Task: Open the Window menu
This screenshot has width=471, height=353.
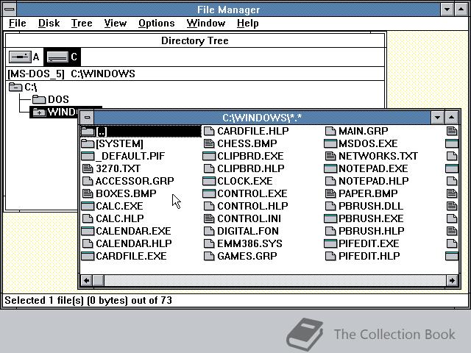Action: tap(206, 23)
